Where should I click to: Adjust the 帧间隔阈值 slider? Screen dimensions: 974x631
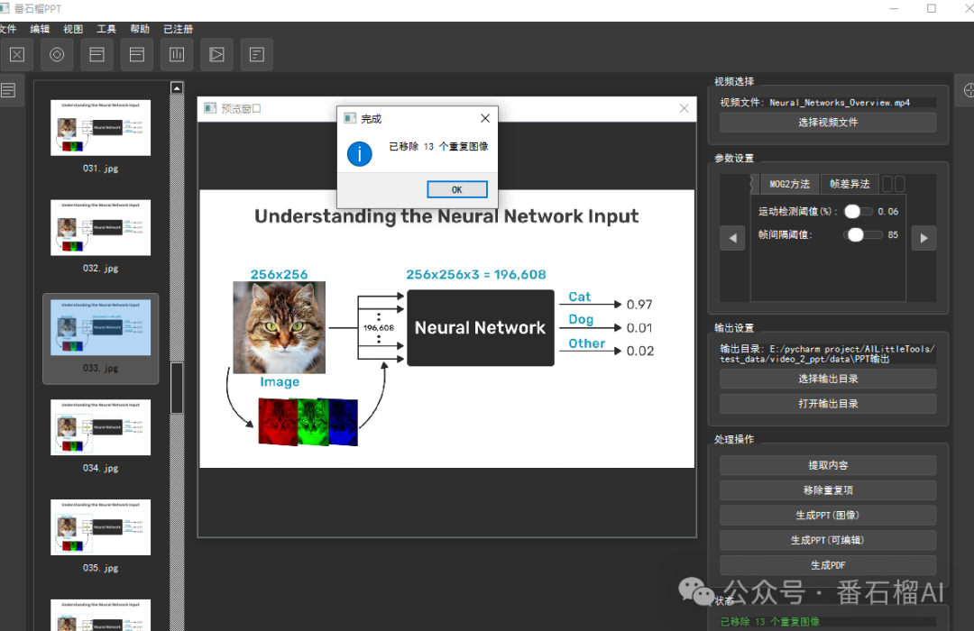point(863,234)
